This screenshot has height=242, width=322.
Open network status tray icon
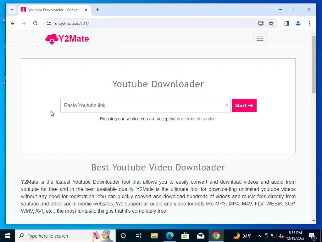[274, 236]
